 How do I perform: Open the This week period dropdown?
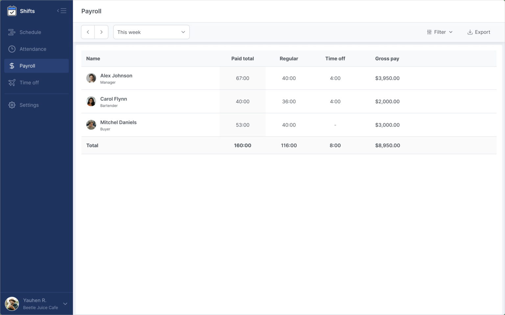[151, 32]
